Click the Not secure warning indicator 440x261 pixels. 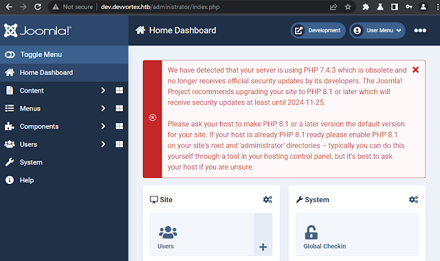pyautogui.click(x=73, y=7)
